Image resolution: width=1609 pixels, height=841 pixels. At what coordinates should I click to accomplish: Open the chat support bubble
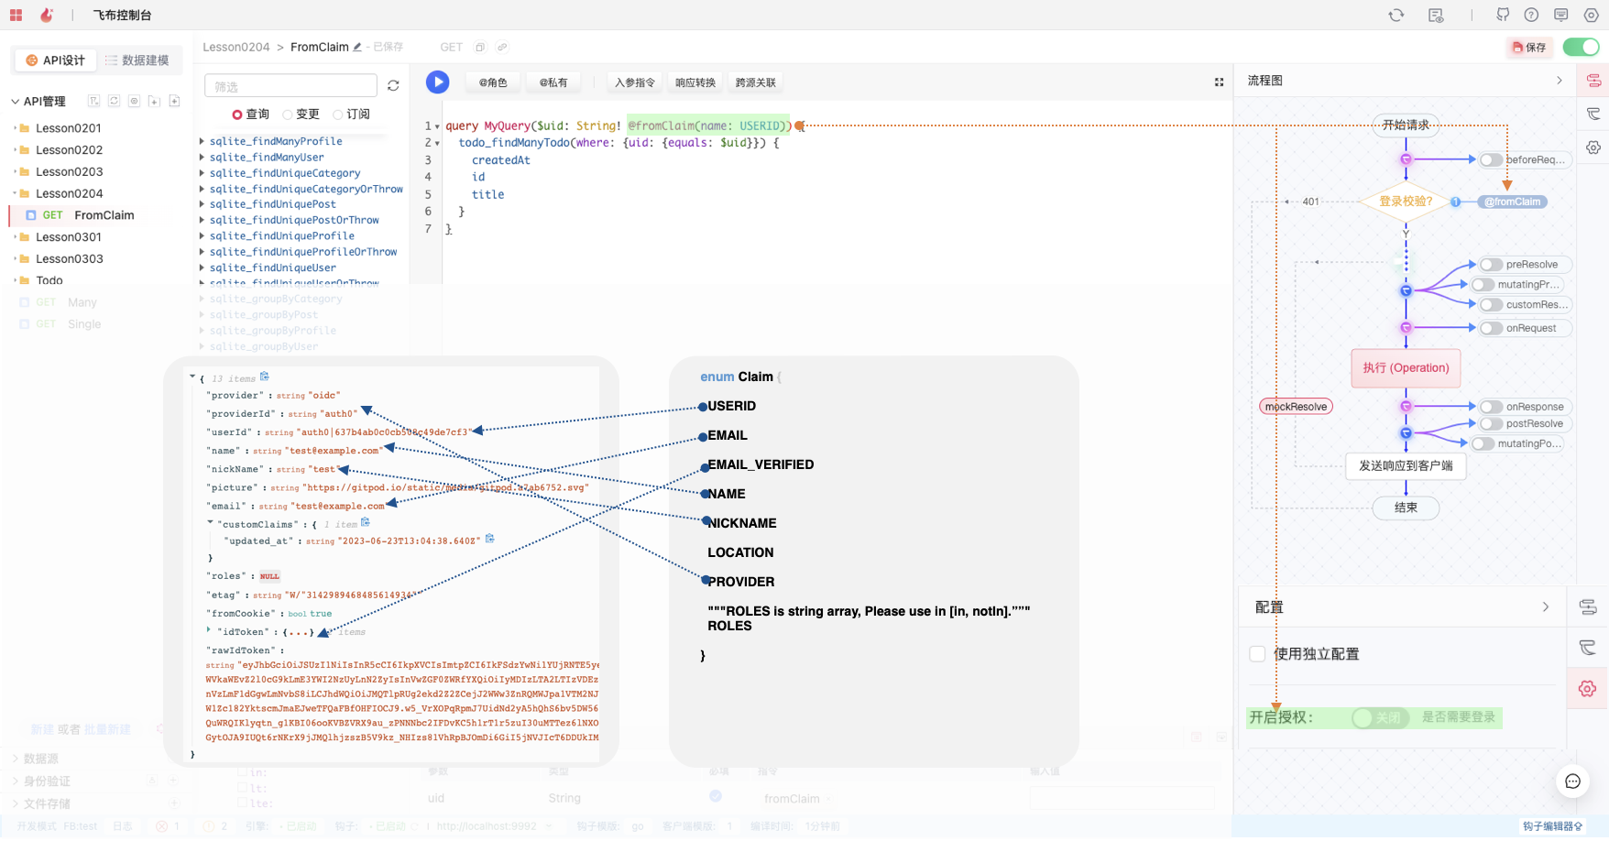[1572, 781]
